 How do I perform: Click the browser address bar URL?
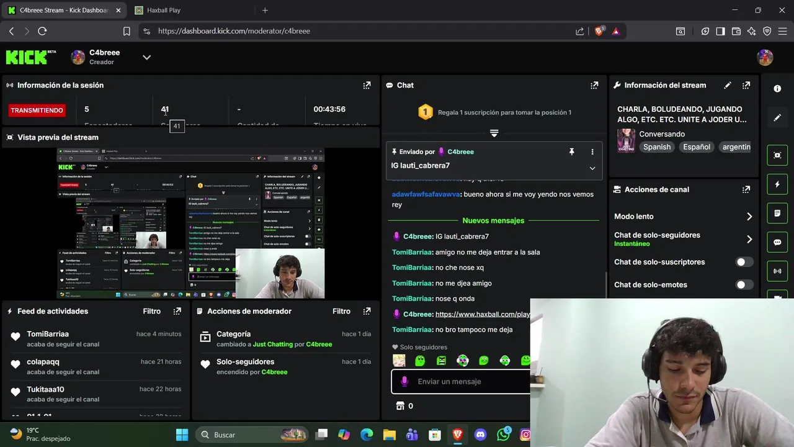(x=234, y=31)
